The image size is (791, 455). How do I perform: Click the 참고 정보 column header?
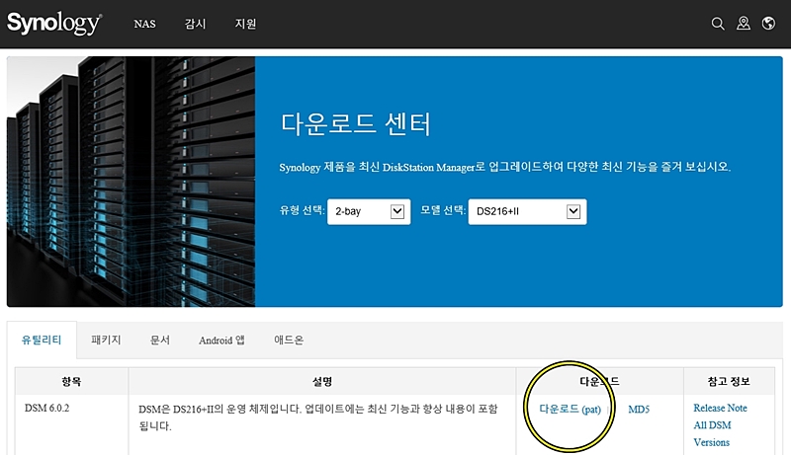pyautogui.click(x=729, y=381)
